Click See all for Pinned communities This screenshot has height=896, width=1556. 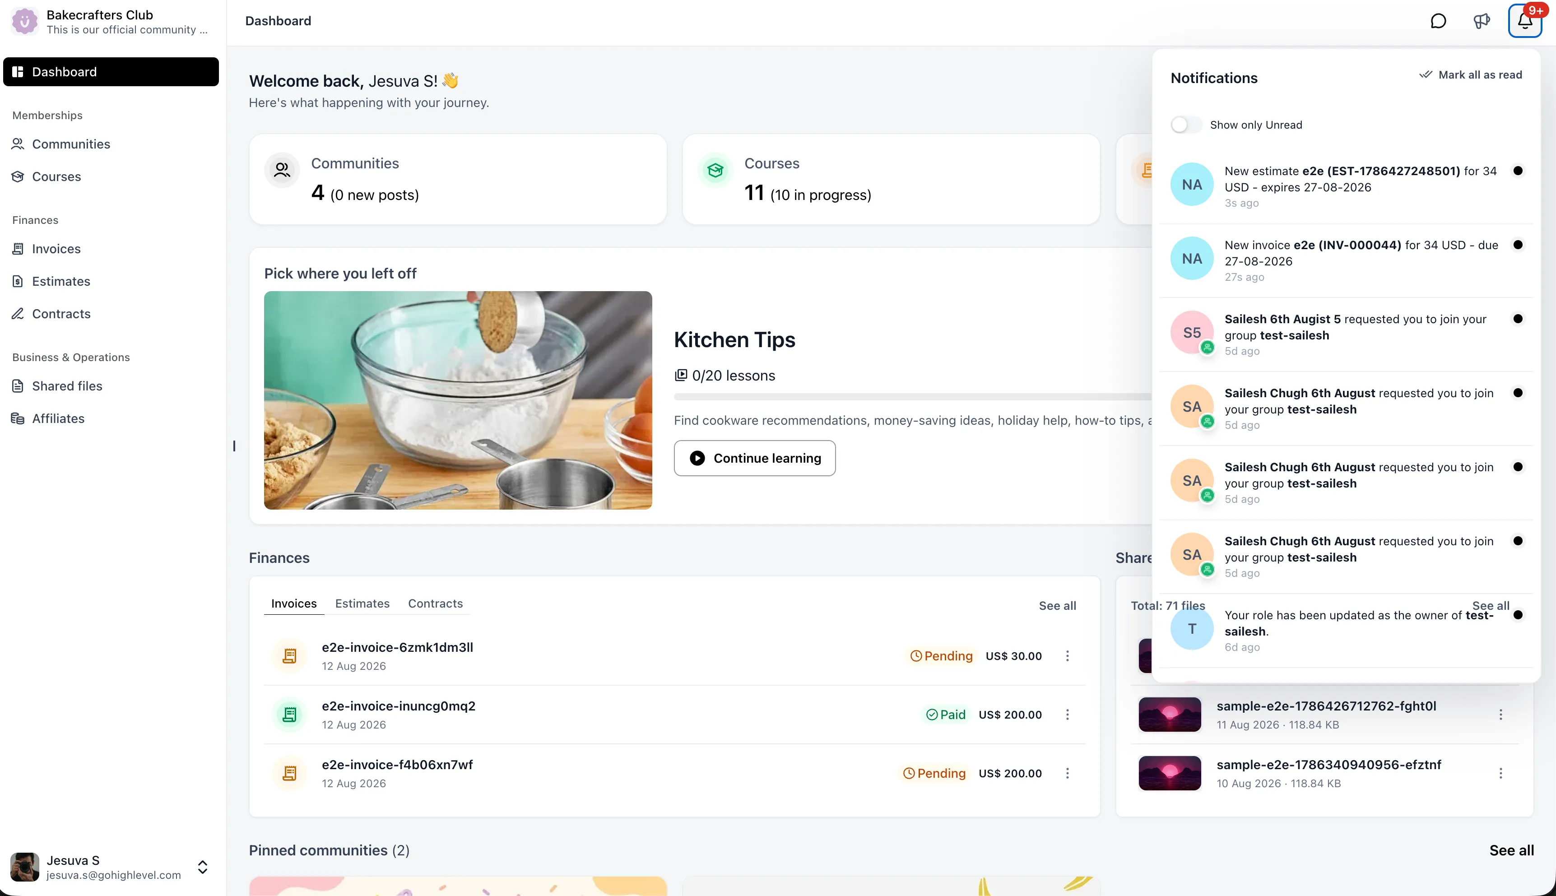click(x=1511, y=850)
